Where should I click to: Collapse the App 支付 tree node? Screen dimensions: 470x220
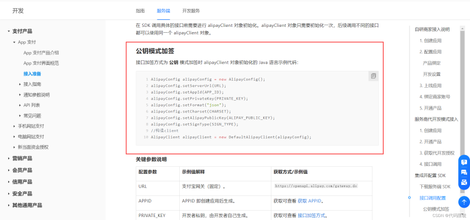pos(14,42)
